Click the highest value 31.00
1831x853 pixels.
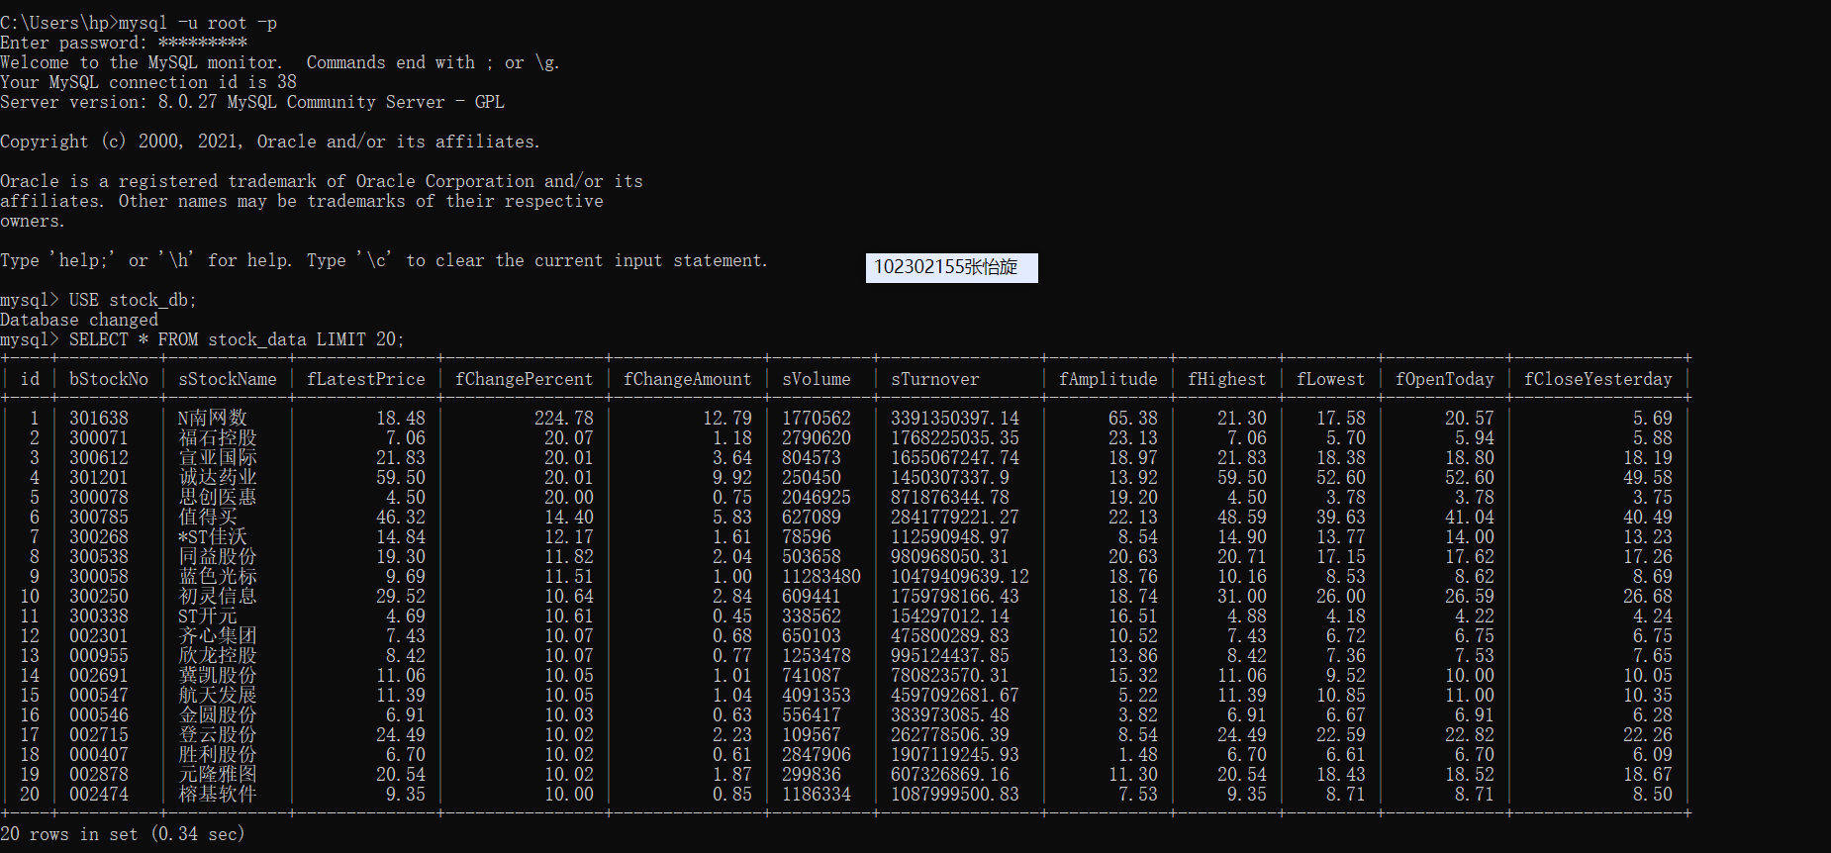point(1242,597)
